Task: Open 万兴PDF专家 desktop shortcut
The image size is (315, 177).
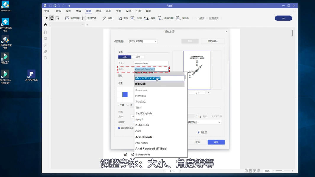Action: 31,75
